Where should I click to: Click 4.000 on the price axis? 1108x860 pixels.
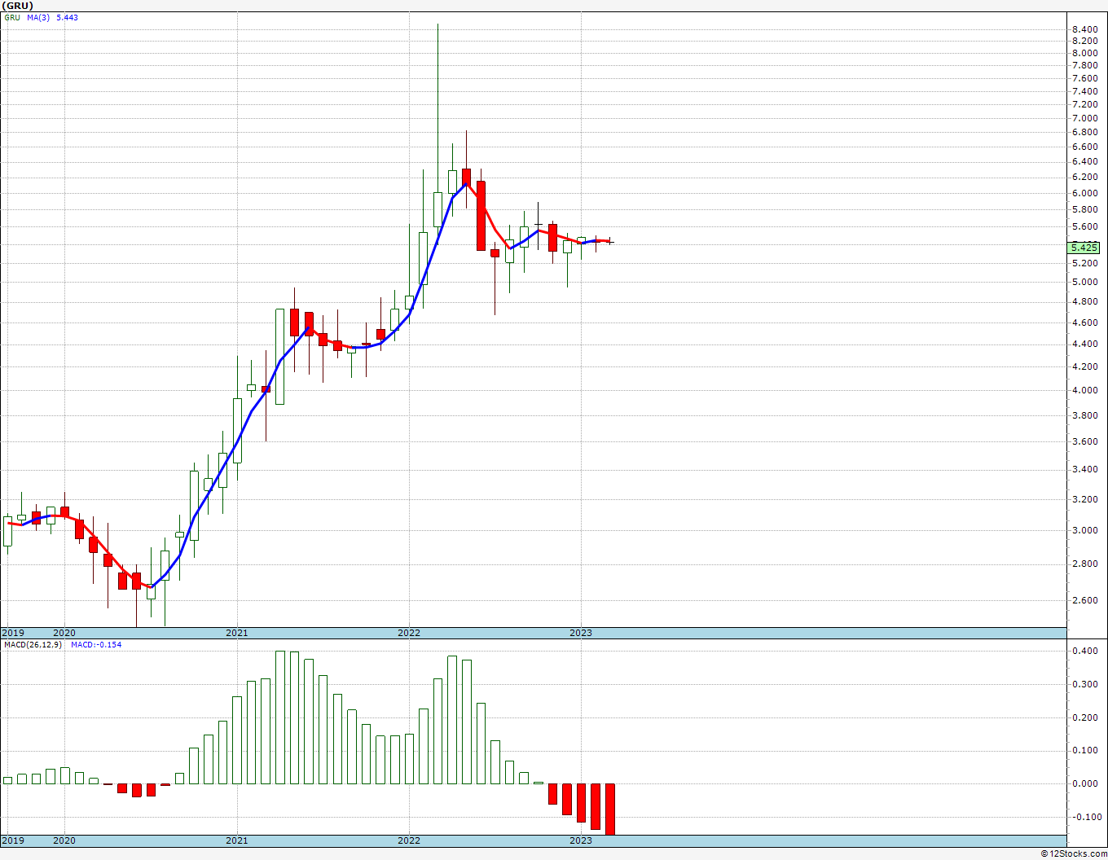pos(1084,390)
